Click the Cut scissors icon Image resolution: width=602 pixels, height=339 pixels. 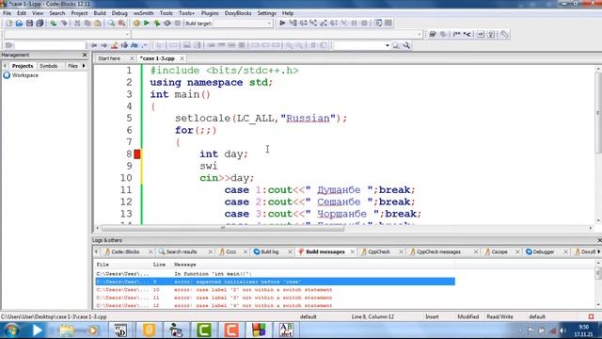pyautogui.click(x=77, y=24)
